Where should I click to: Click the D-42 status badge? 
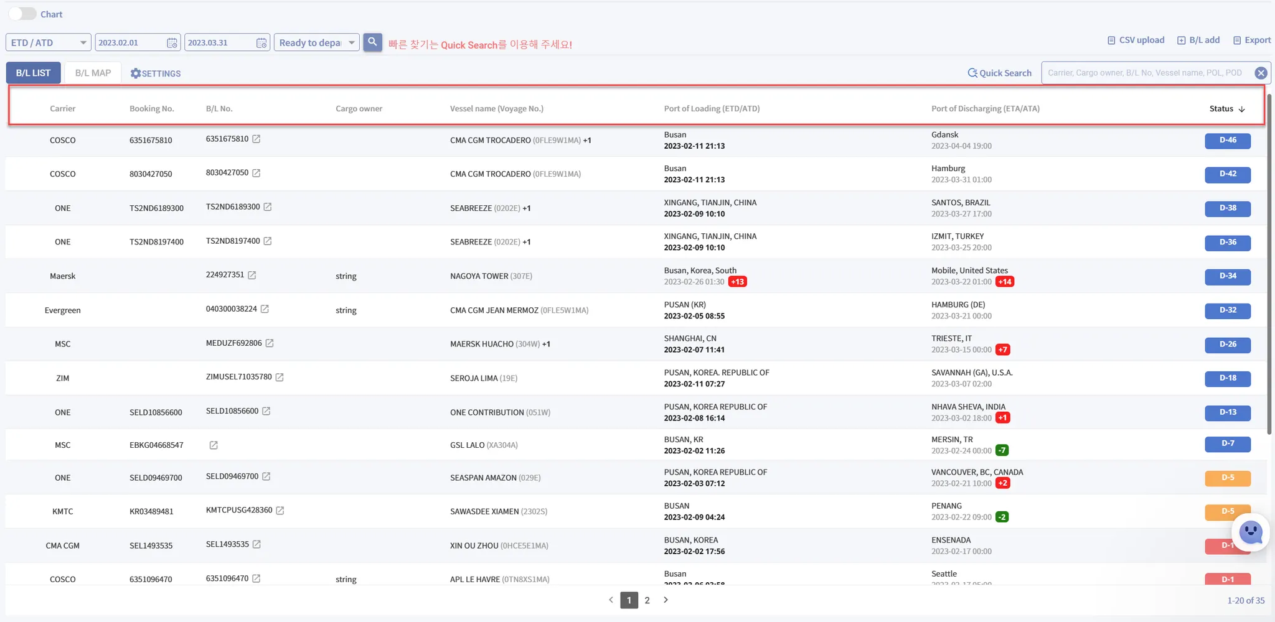point(1228,174)
